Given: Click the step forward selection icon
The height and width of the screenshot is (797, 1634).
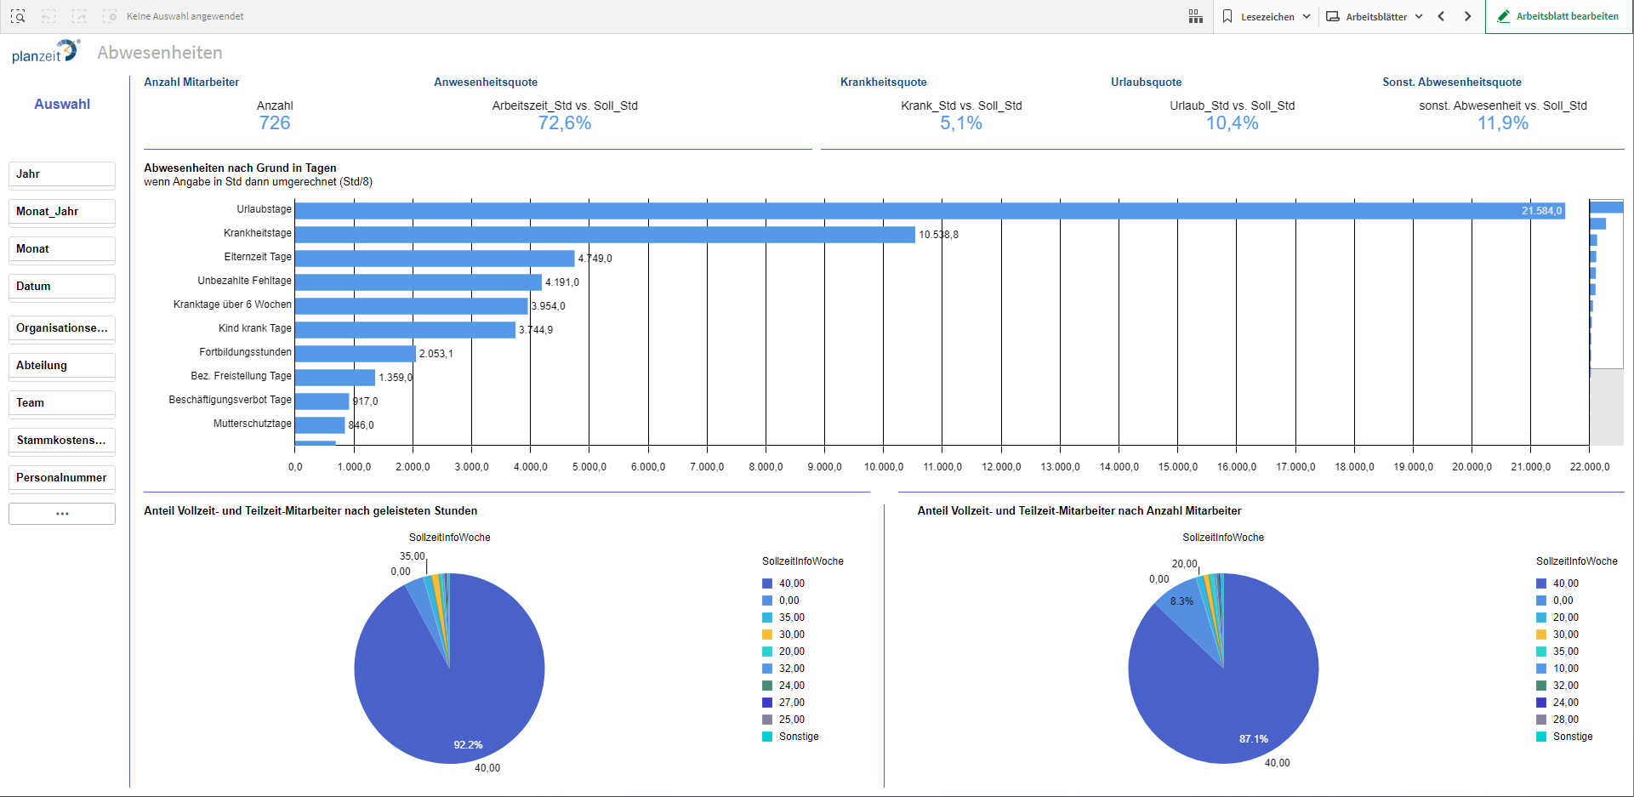Looking at the screenshot, I should click(79, 16).
